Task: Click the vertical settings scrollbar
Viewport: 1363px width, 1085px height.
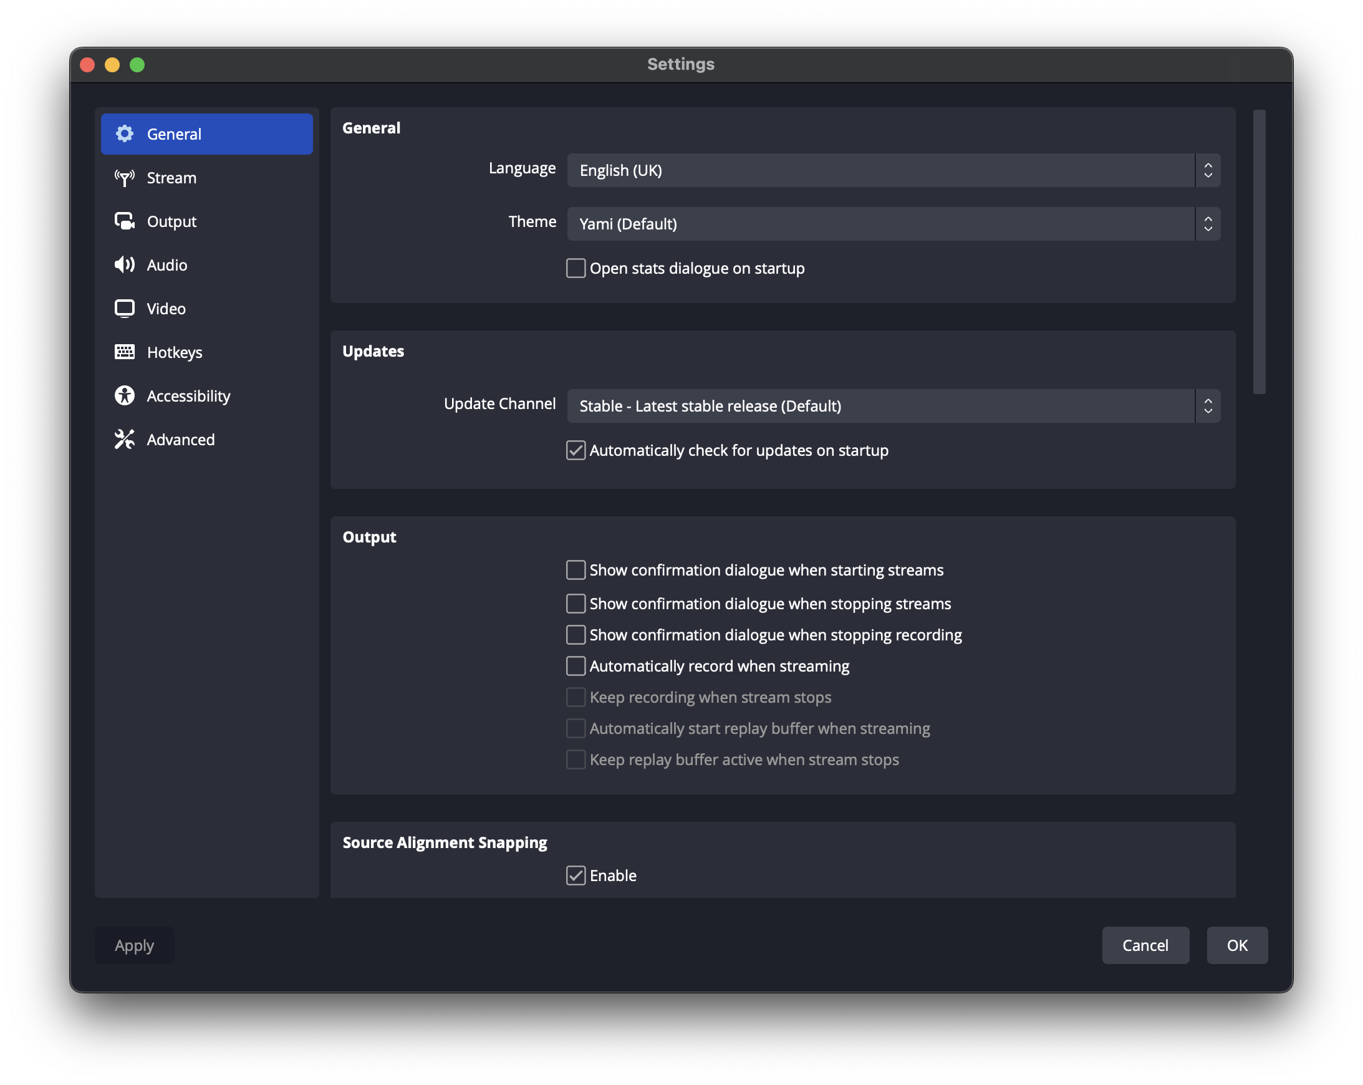Action: [1259, 252]
